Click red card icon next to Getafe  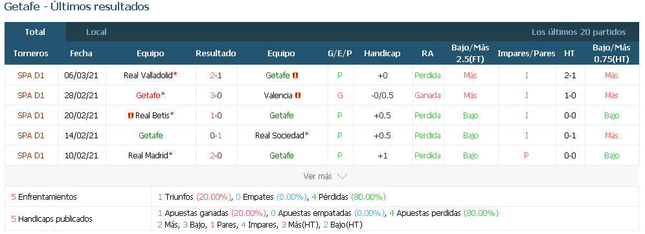[x=295, y=76]
